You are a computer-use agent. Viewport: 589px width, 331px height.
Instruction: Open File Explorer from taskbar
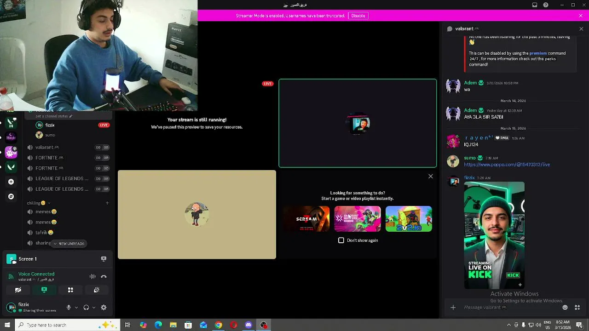173,325
